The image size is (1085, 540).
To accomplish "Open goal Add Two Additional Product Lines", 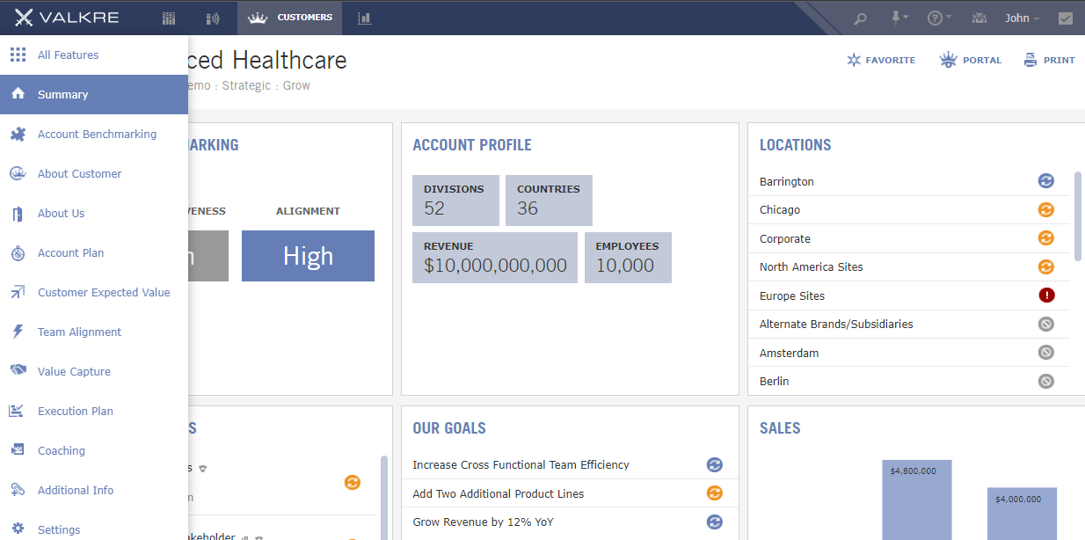I will (x=498, y=493).
